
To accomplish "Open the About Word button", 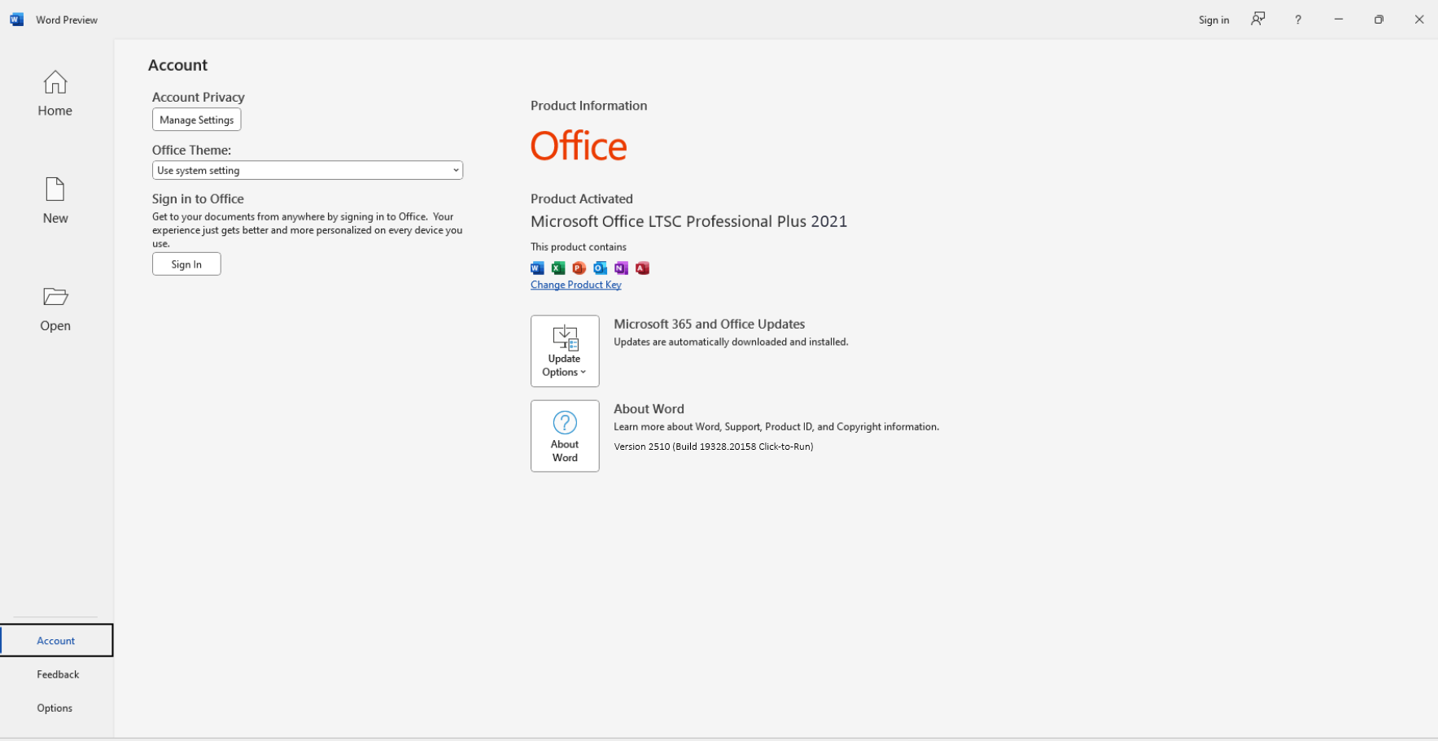I will [x=565, y=436].
